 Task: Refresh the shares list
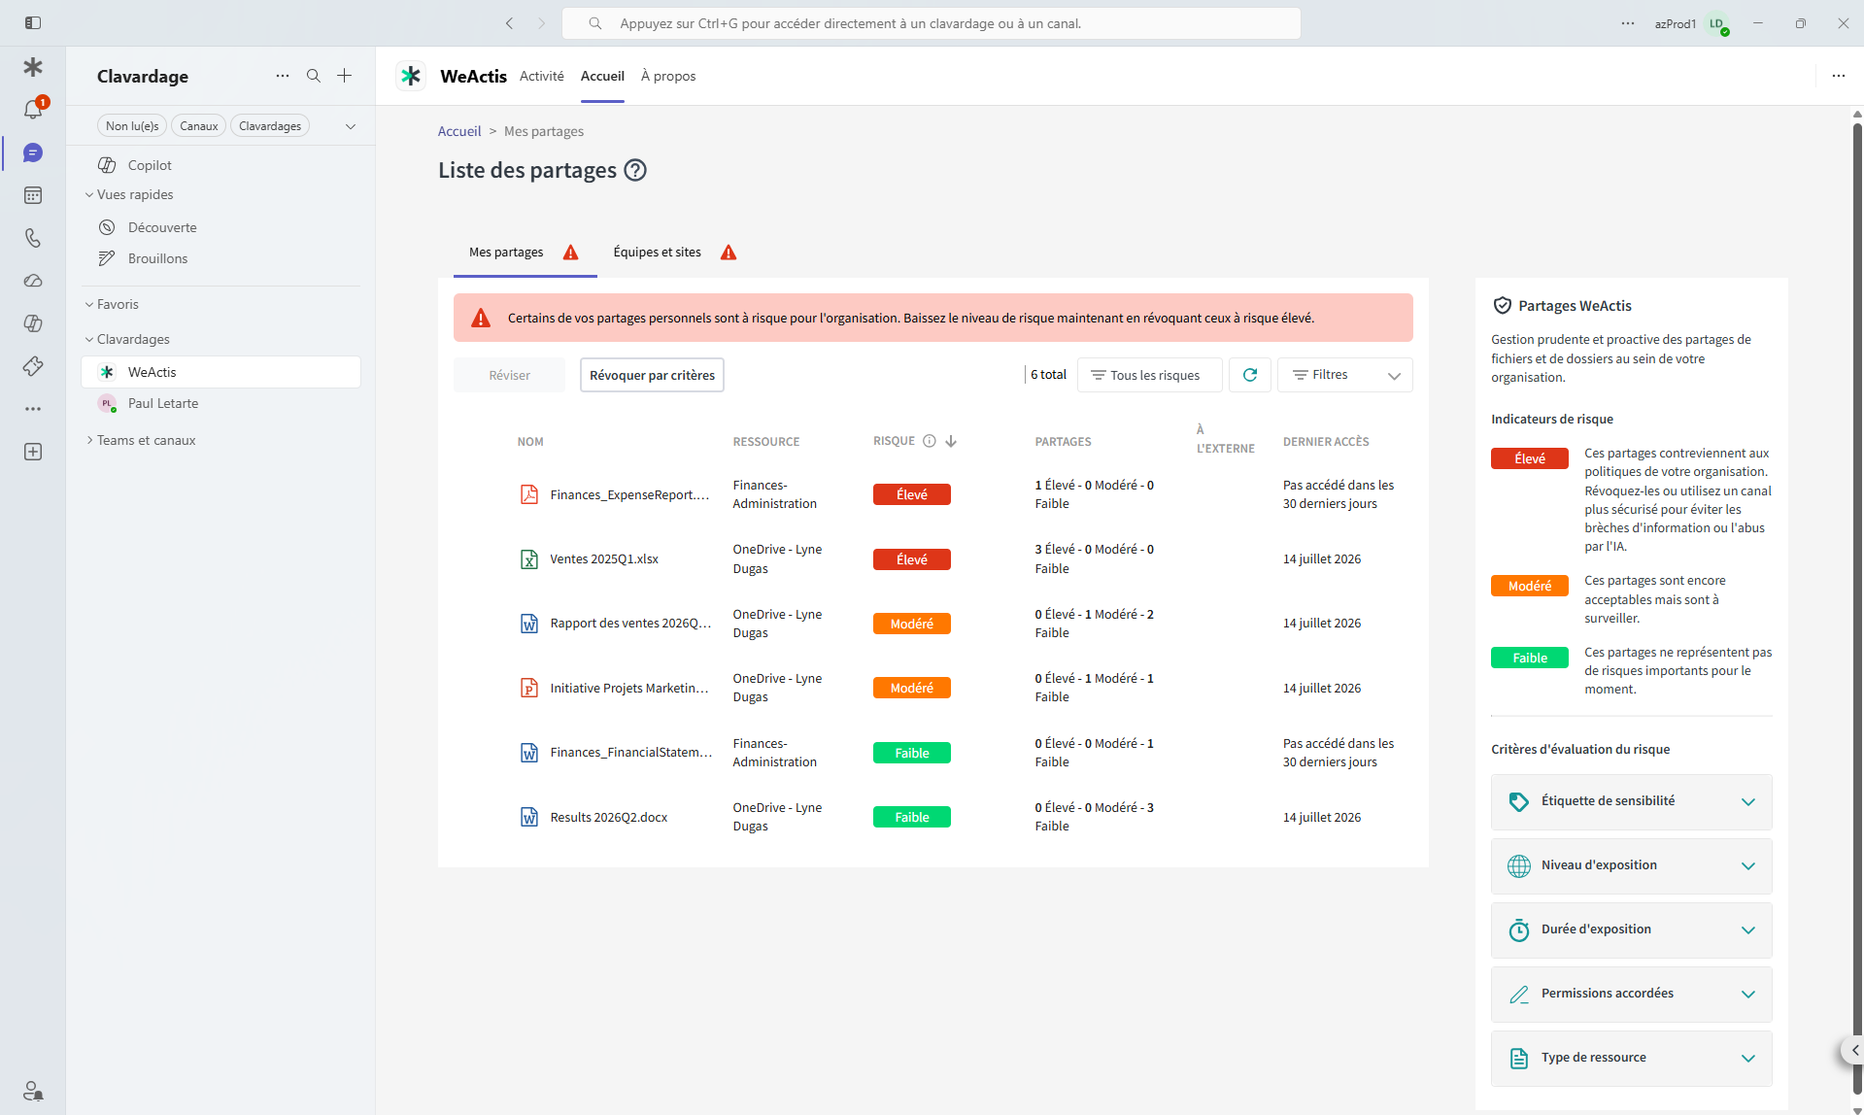pos(1250,375)
